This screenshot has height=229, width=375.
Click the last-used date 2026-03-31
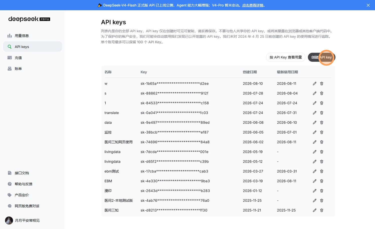pyautogui.click(x=287, y=171)
